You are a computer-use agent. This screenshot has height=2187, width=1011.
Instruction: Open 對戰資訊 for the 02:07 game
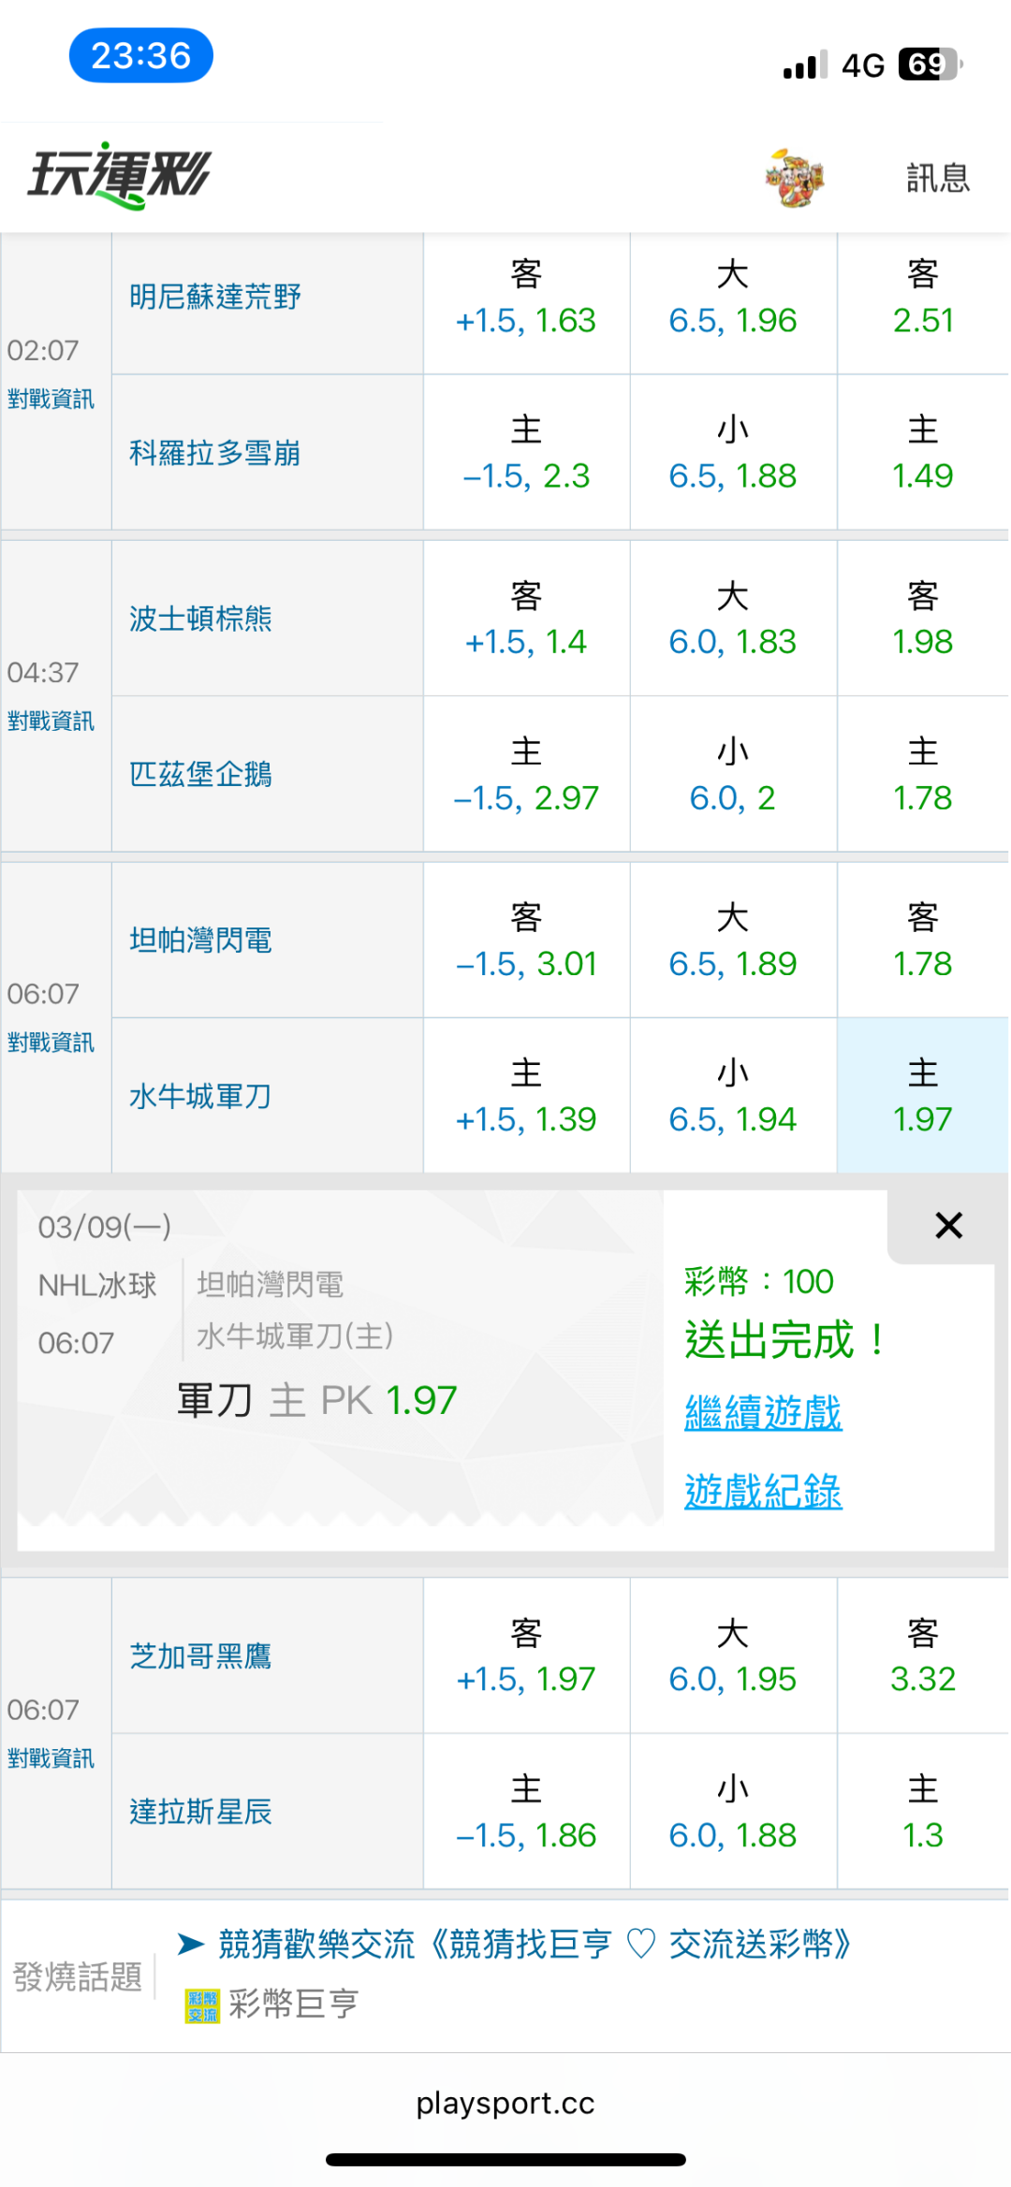(x=51, y=400)
